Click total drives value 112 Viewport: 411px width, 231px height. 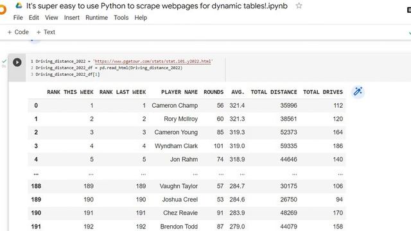point(338,105)
